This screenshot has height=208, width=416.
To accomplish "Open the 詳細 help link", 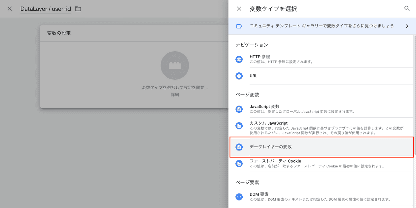I will coord(175,94).
